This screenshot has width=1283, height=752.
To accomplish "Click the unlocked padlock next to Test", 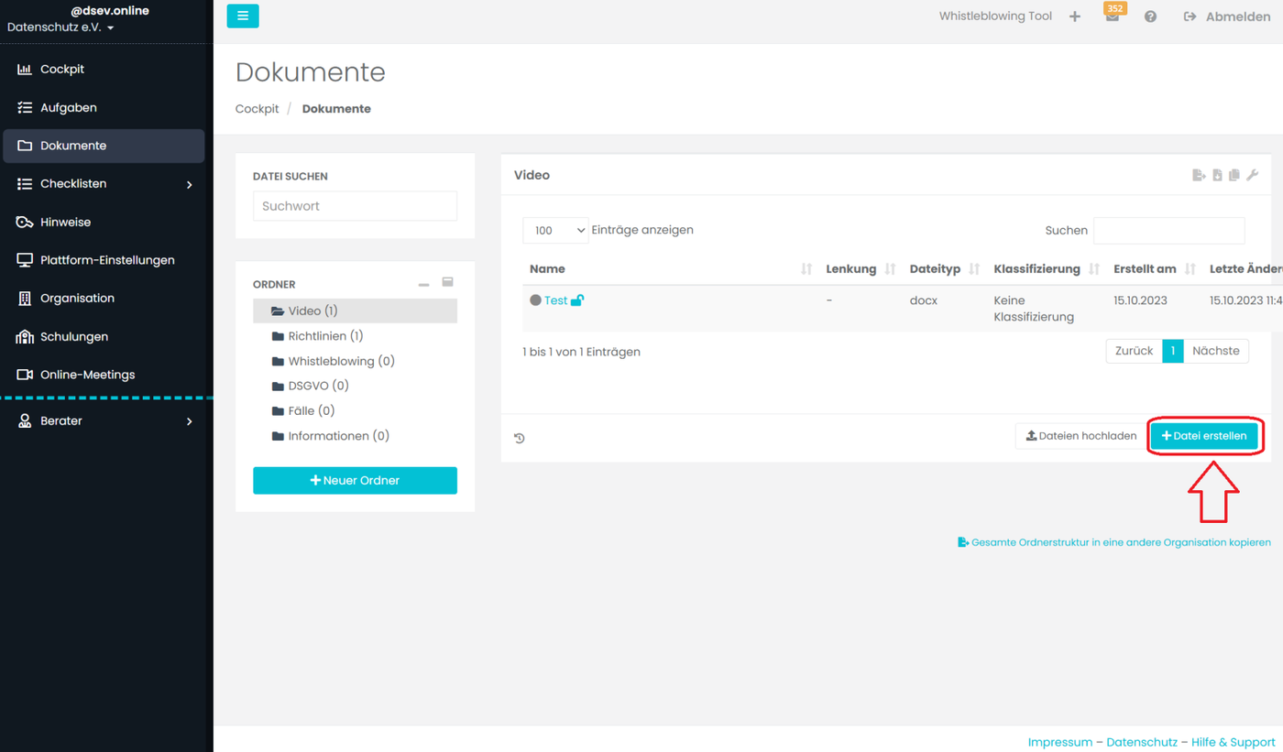I will click(x=577, y=300).
